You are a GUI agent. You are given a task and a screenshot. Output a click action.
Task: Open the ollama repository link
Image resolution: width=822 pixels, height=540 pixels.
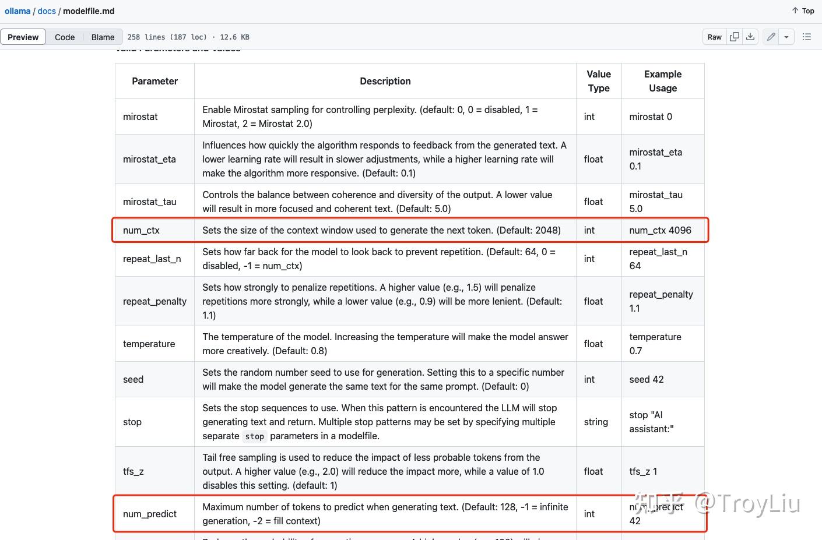(x=17, y=11)
